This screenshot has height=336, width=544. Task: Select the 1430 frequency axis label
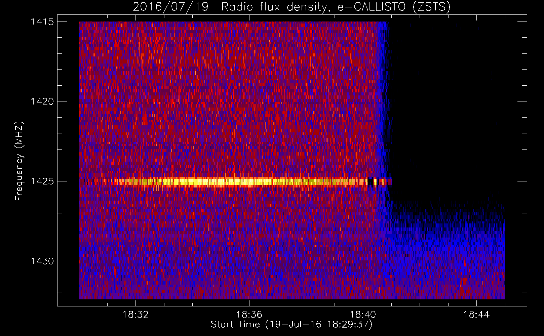tap(42, 261)
